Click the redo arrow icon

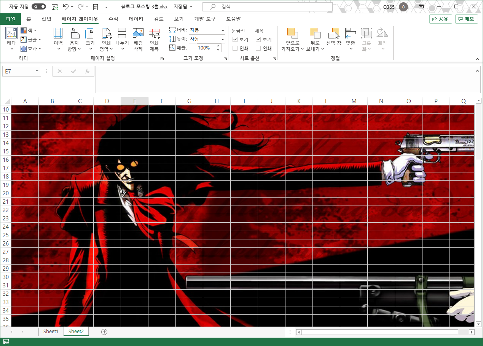81,7
